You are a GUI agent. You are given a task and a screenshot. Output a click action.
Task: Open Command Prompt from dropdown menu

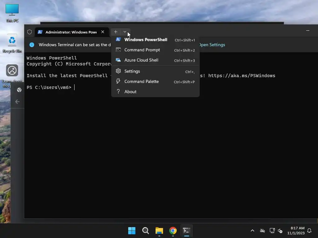[x=155, y=50]
